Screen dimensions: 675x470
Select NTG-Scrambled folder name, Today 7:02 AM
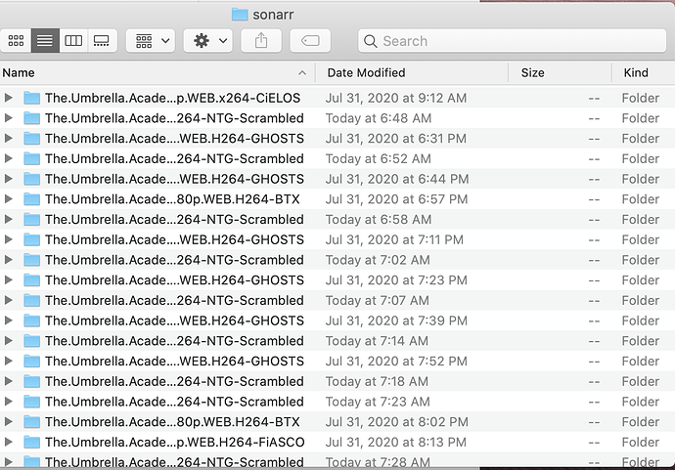[174, 260]
